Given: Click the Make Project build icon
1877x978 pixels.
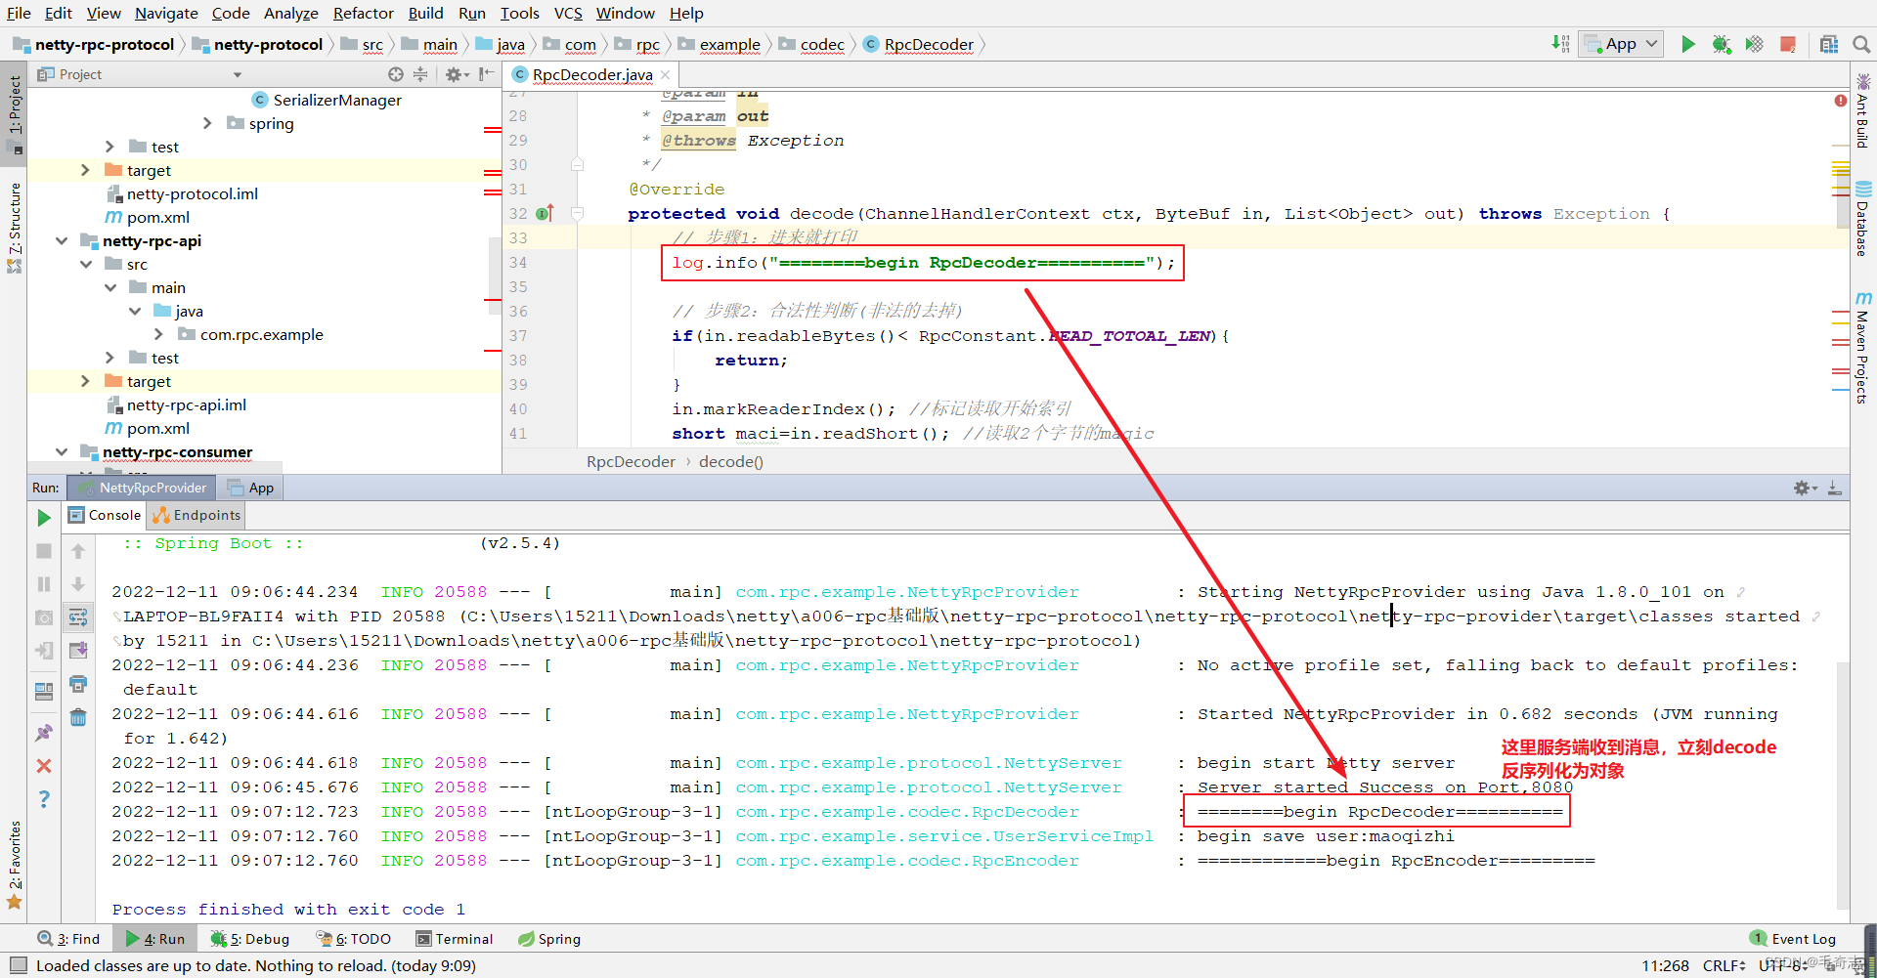Looking at the screenshot, I should [x=1560, y=44].
